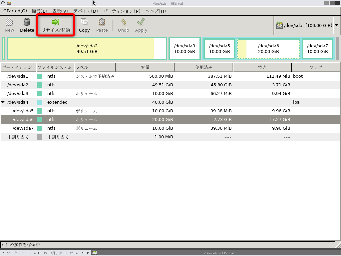Open the リサイズ/移動 resize tool
Viewport: 341px width, 256px height.
(x=56, y=25)
